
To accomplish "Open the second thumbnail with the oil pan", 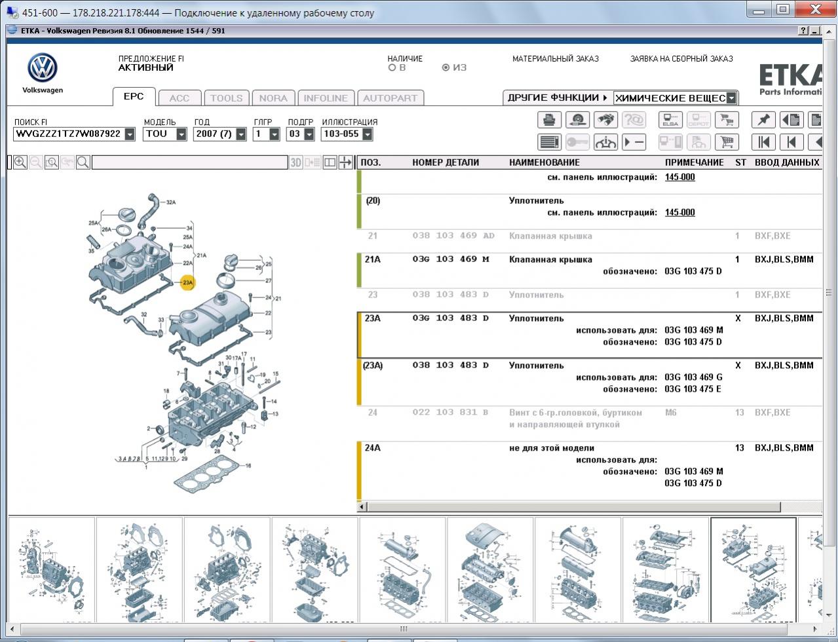I will [x=139, y=569].
